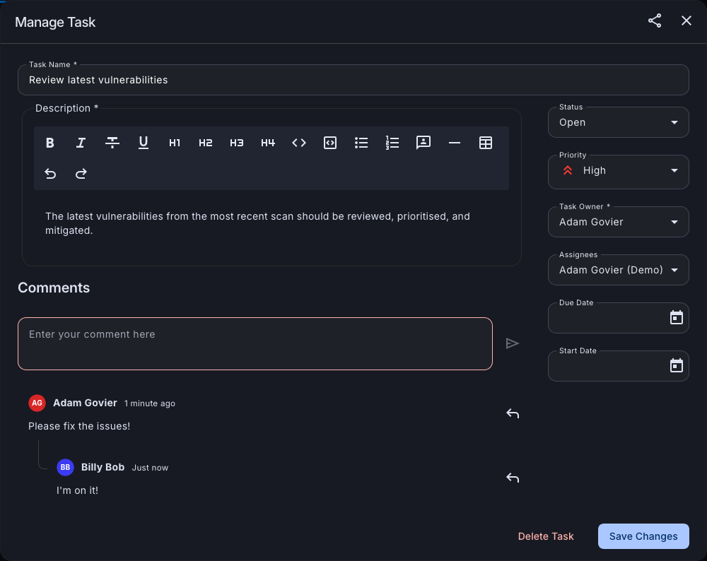Open the Status dropdown
Screen dimensions: 707x561
[618, 122]
